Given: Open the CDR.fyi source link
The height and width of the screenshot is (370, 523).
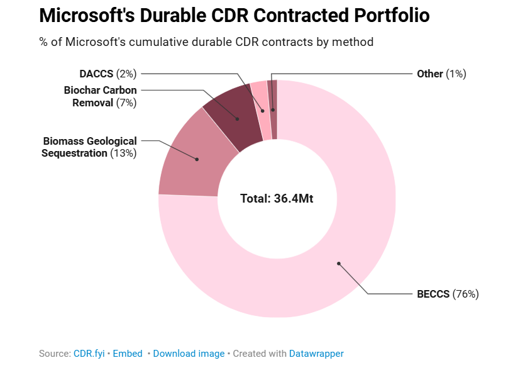Looking at the screenshot, I should pos(89,354).
